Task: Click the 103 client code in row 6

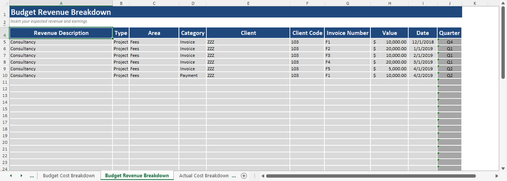Action: pos(307,48)
